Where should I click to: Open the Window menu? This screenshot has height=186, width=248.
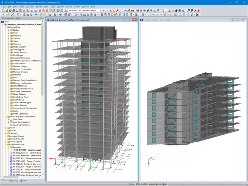(x=85, y=7)
